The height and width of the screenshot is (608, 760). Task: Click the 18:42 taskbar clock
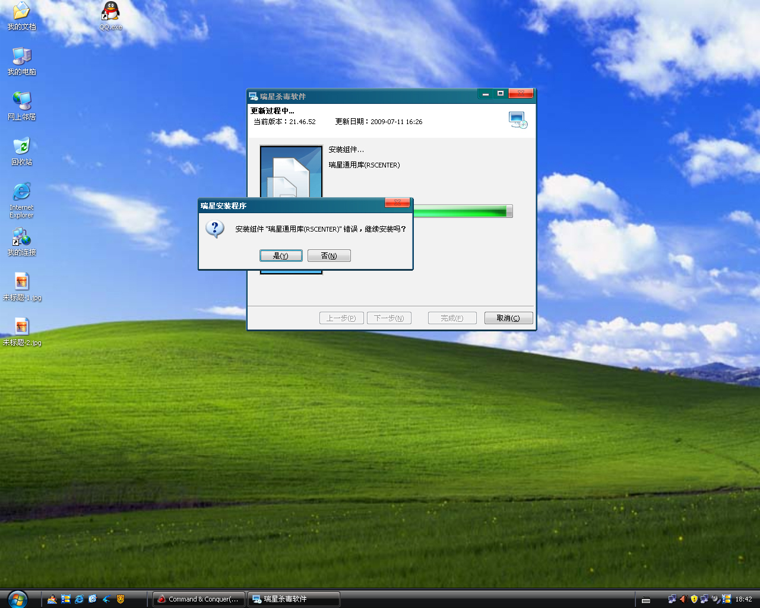(743, 599)
